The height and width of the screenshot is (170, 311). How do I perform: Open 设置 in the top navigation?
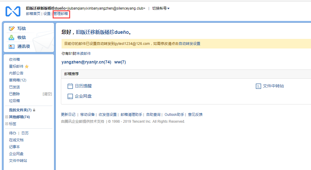tap(47, 14)
